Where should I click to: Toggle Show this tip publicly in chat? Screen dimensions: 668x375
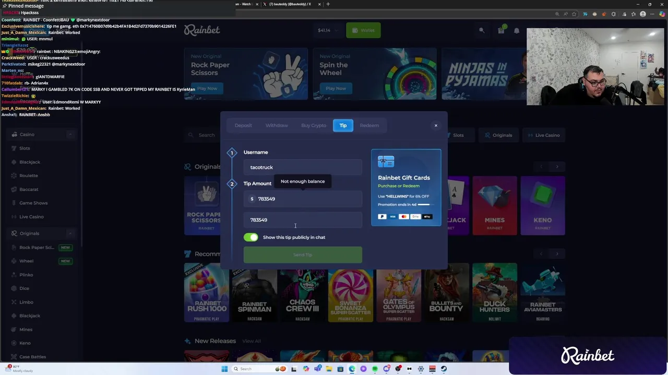coord(251,238)
